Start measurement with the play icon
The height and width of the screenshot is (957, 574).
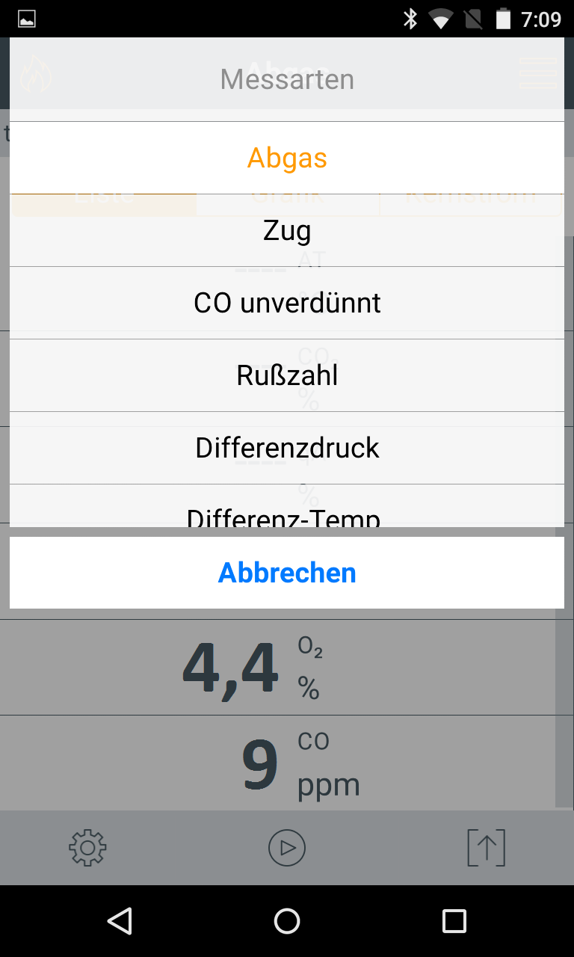coord(287,848)
